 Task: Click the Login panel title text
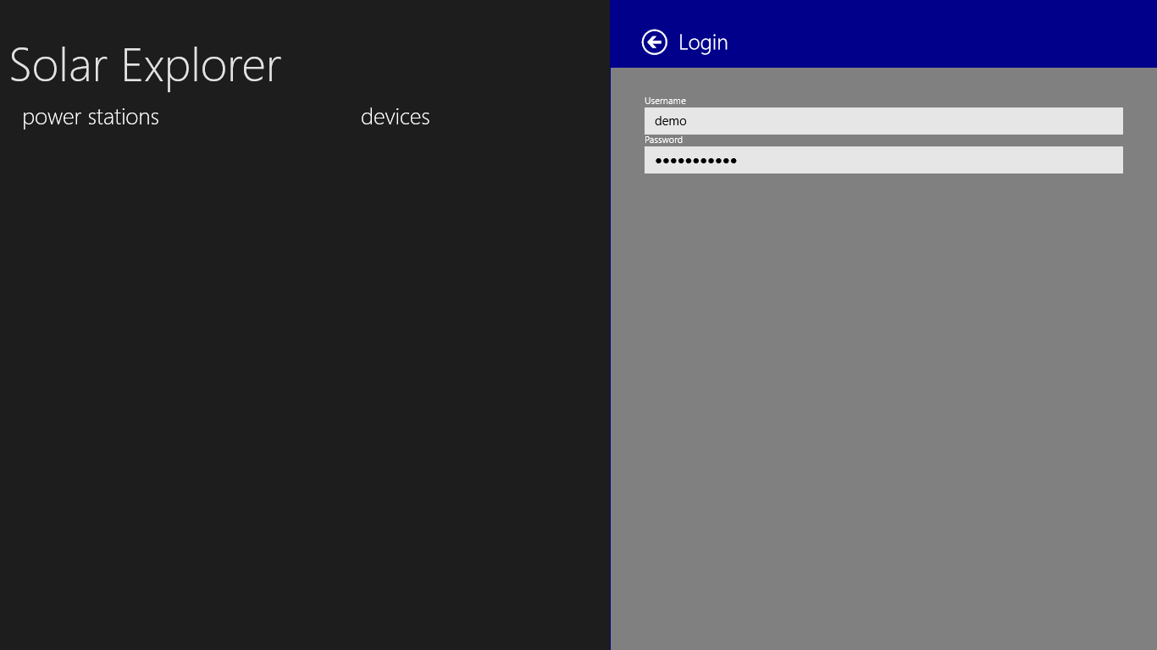[703, 42]
